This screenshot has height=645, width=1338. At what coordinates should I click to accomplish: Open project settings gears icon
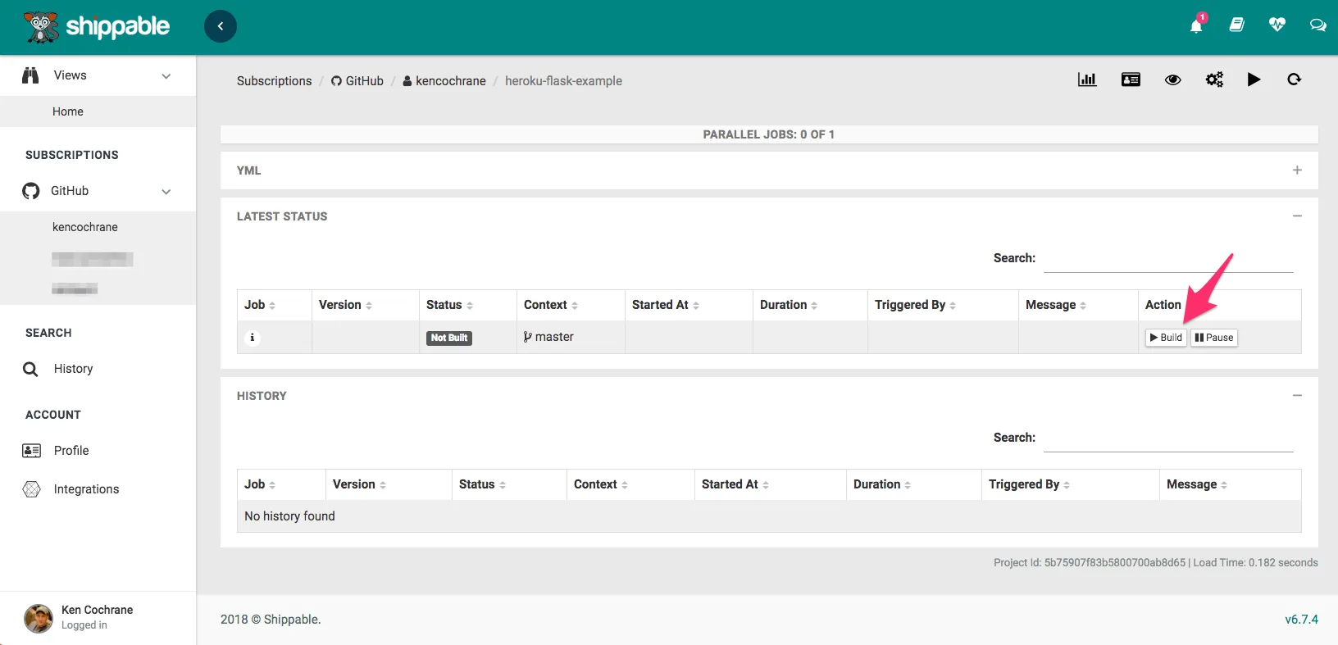[x=1214, y=79]
